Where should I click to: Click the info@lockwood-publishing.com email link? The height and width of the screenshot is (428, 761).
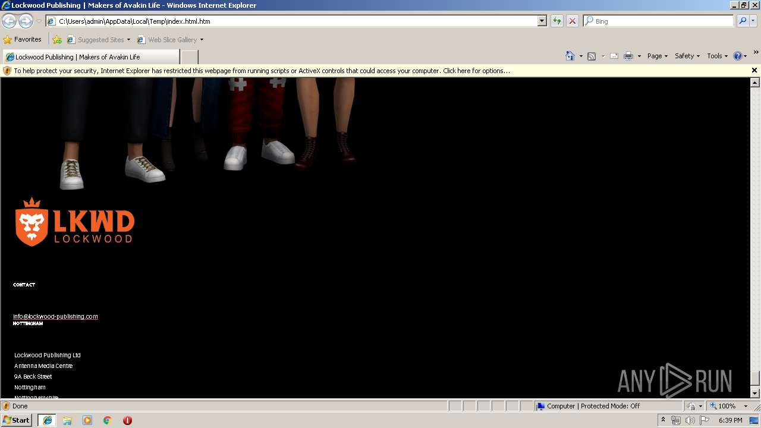[x=55, y=316]
